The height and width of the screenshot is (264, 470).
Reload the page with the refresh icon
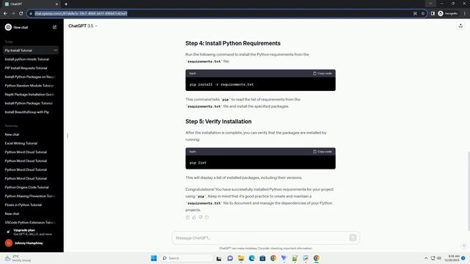pyautogui.click(x=21, y=13)
